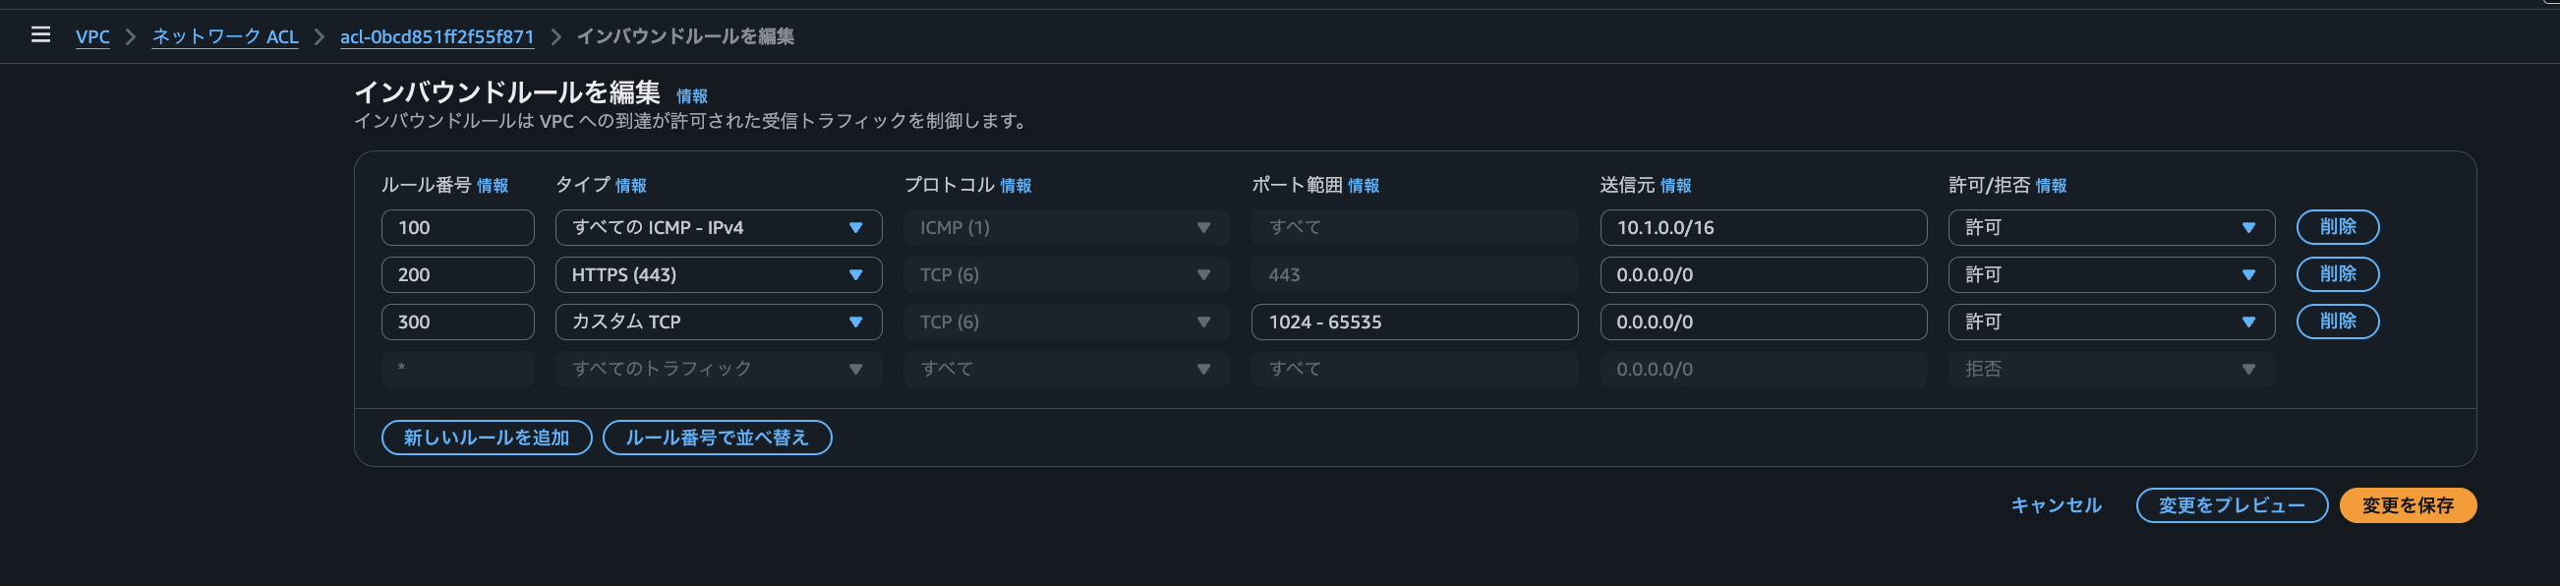2560x586 pixels.
Task: Click 変更をプレビュー to preview changes
Action: tap(2231, 504)
